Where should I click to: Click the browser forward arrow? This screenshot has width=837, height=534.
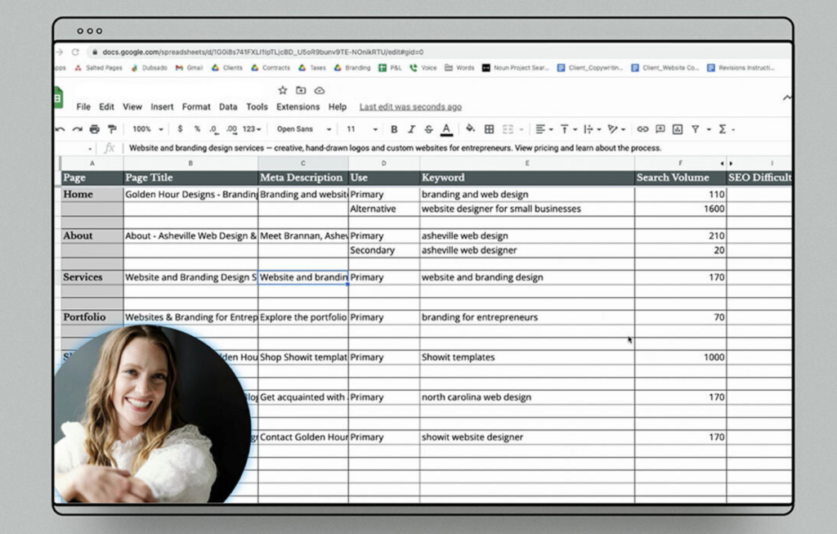tap(59, 52)
